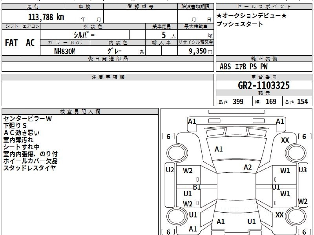Select the length value 399
This screenshot has height=235, width=314.
(238, 102)
